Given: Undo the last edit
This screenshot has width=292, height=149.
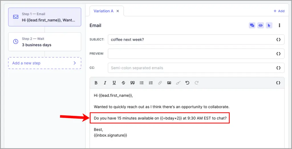Looking at the screenshot, I should [187, 83].
